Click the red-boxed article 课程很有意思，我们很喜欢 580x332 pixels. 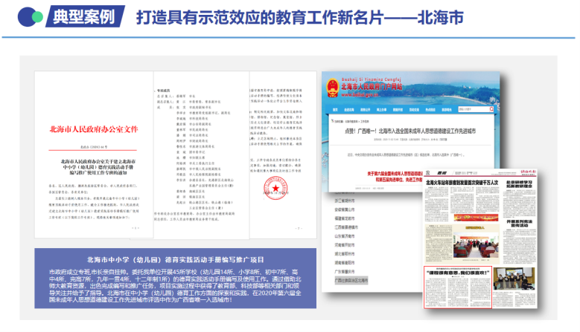pos(458,287)
